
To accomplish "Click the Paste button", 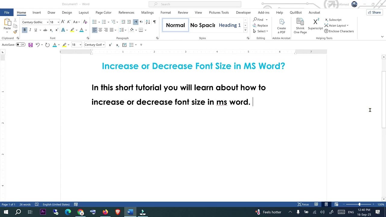I will 7,25.
